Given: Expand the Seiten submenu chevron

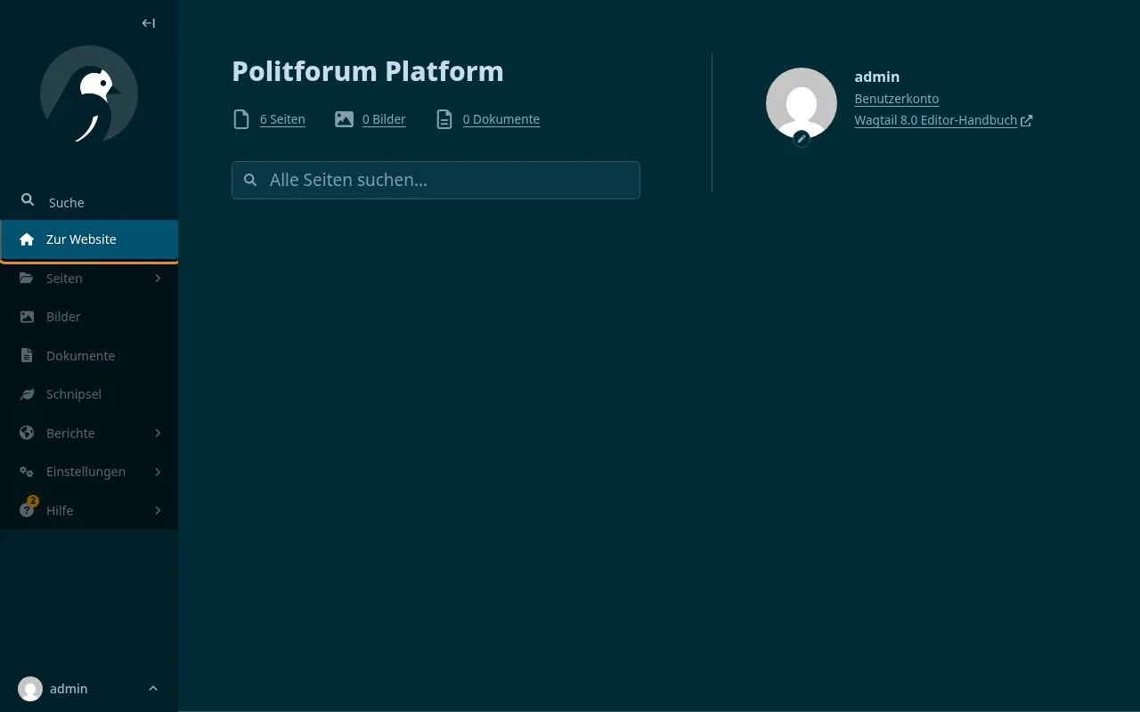Looking at the screenshot, I should pos(158,279).
